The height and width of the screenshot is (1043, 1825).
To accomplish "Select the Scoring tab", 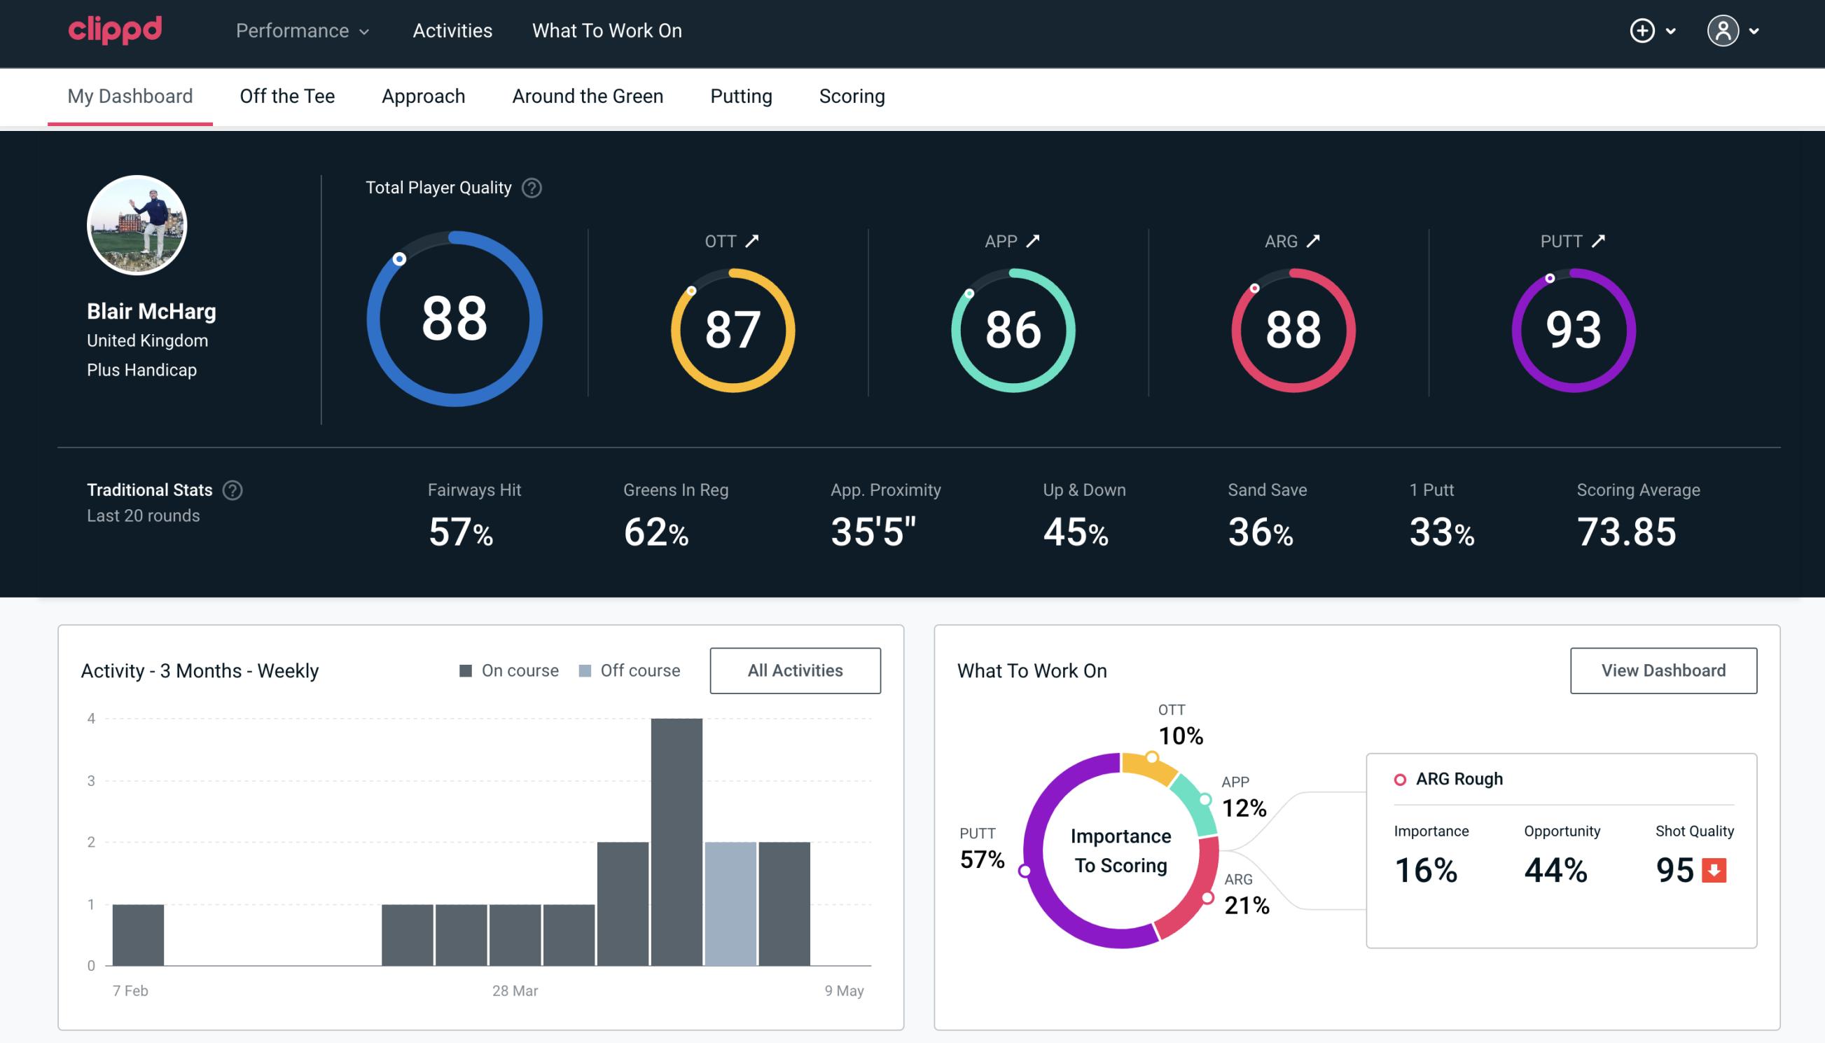I will (852, 97).
